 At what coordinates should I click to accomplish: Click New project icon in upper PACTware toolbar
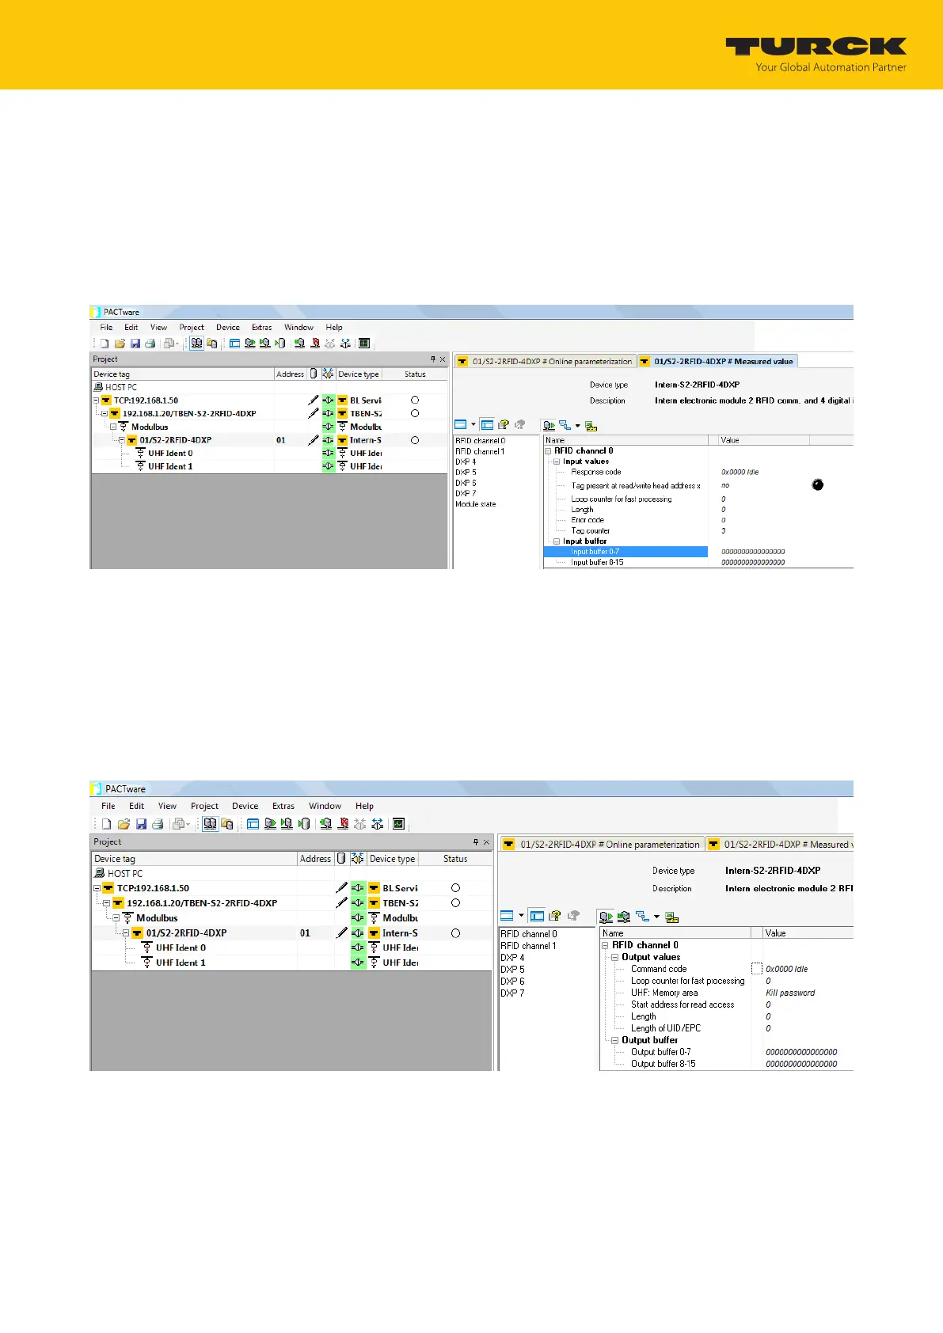coord(104,344)
